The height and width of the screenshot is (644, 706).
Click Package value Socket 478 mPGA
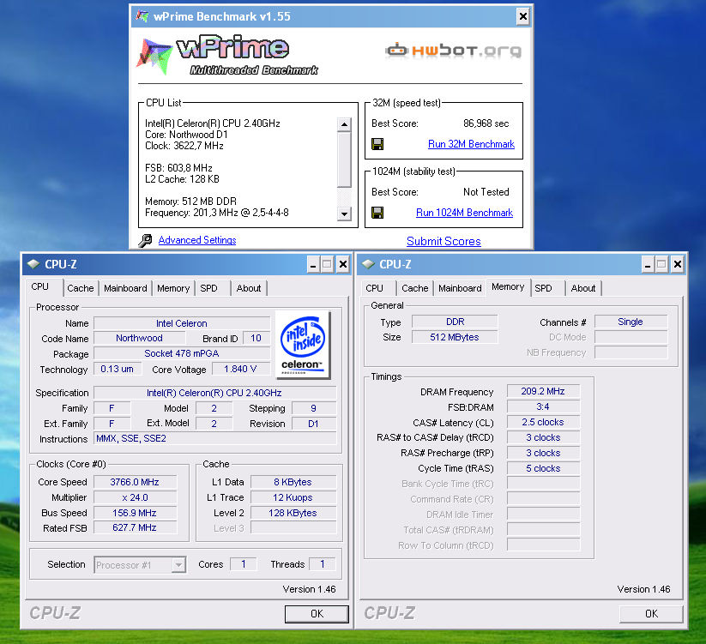point(182,353)
